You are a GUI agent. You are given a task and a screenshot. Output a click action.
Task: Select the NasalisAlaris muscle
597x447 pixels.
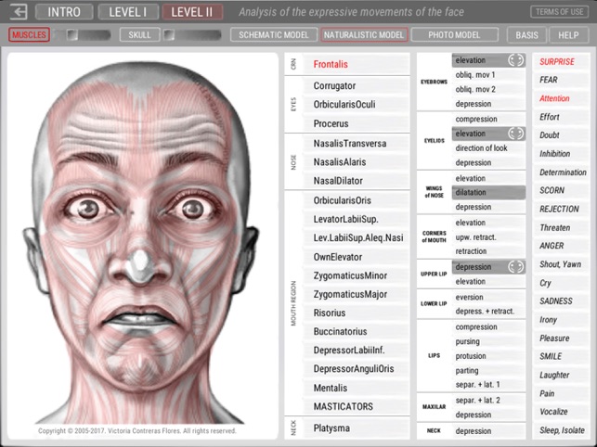[x=357, y=162]
